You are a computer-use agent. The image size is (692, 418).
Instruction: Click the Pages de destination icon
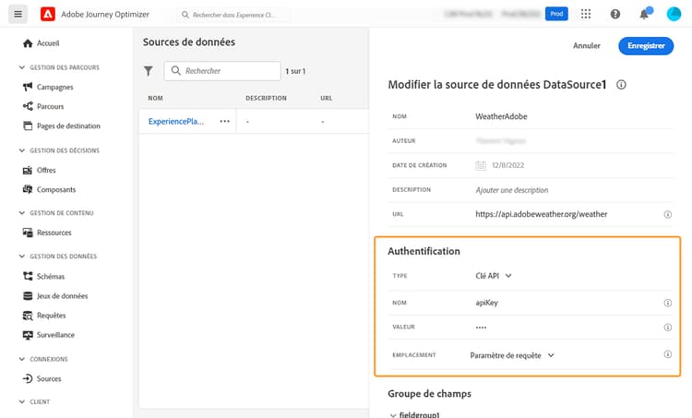point(28,125)
